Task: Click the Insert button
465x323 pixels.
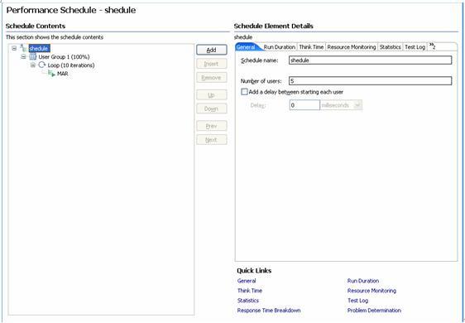Action: coord(212,64)
